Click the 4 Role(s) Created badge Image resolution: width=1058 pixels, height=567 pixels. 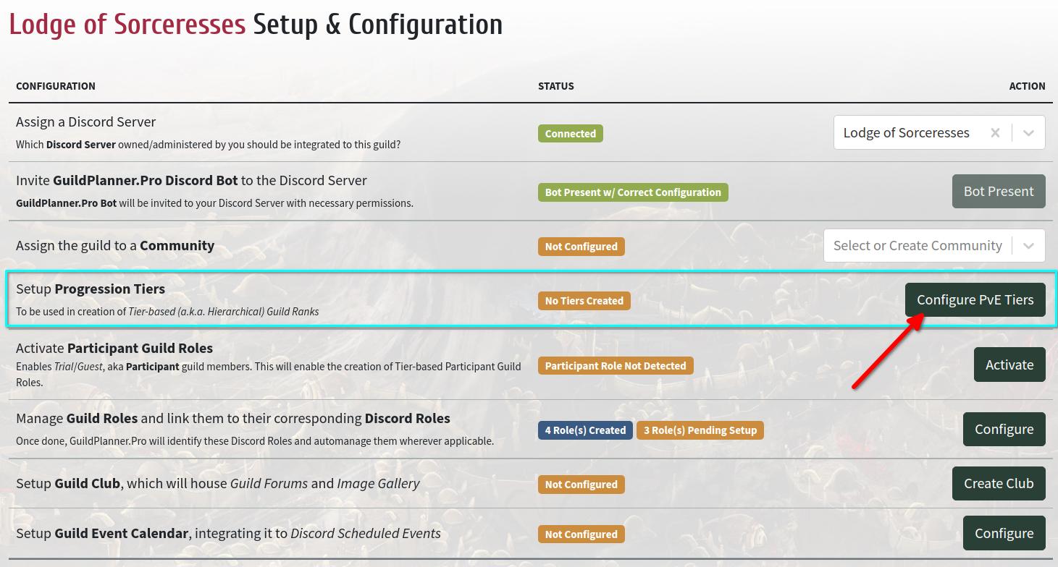(585, 430)
